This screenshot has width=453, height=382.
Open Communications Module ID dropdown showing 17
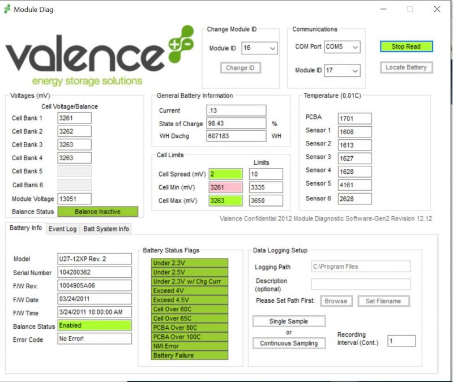pos(342,70)
